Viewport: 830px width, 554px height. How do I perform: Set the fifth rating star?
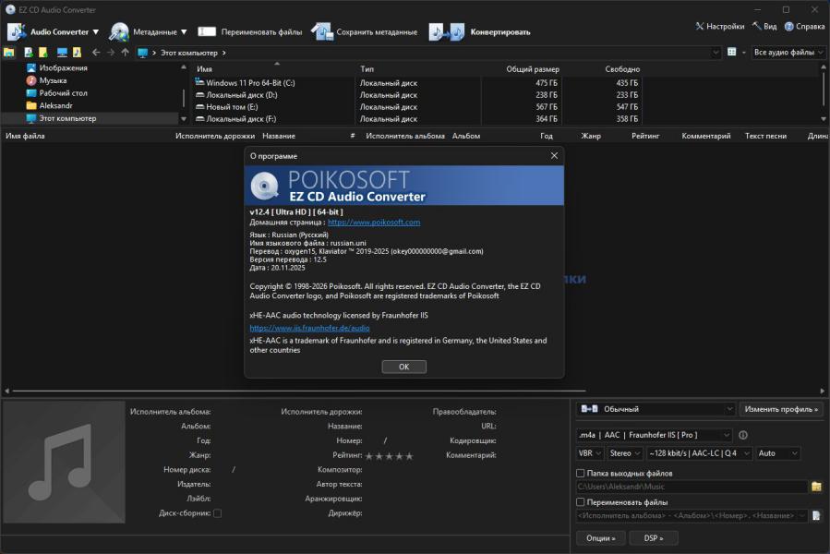click(409, 455)
